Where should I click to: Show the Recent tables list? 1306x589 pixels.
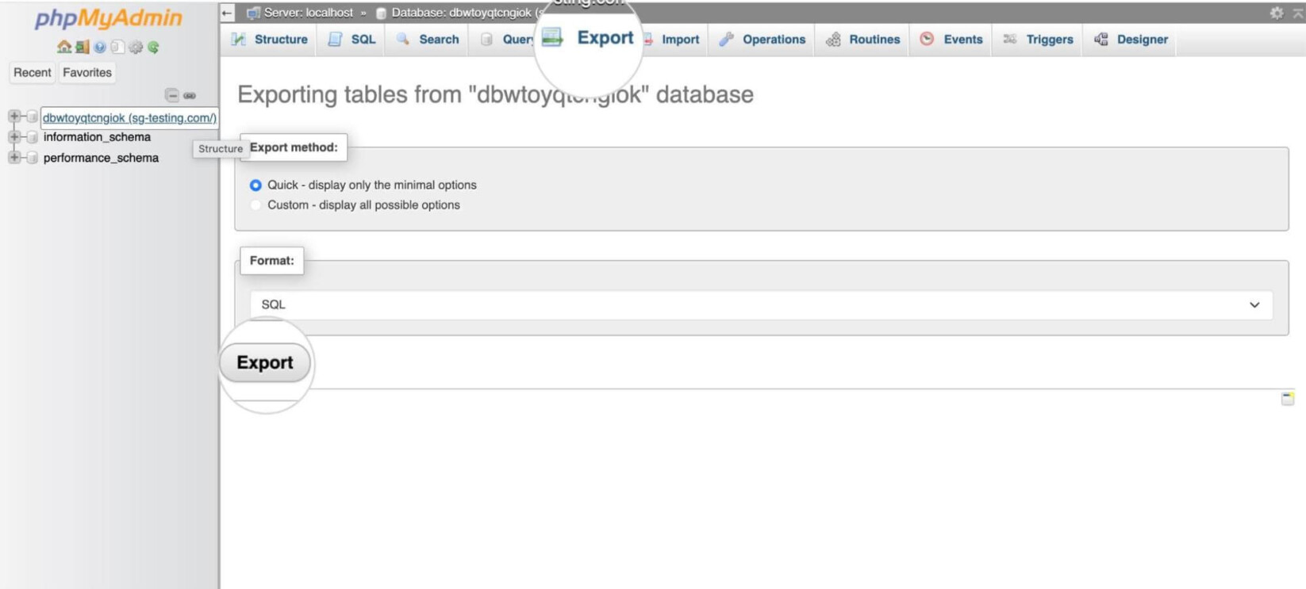coord(33,72)
